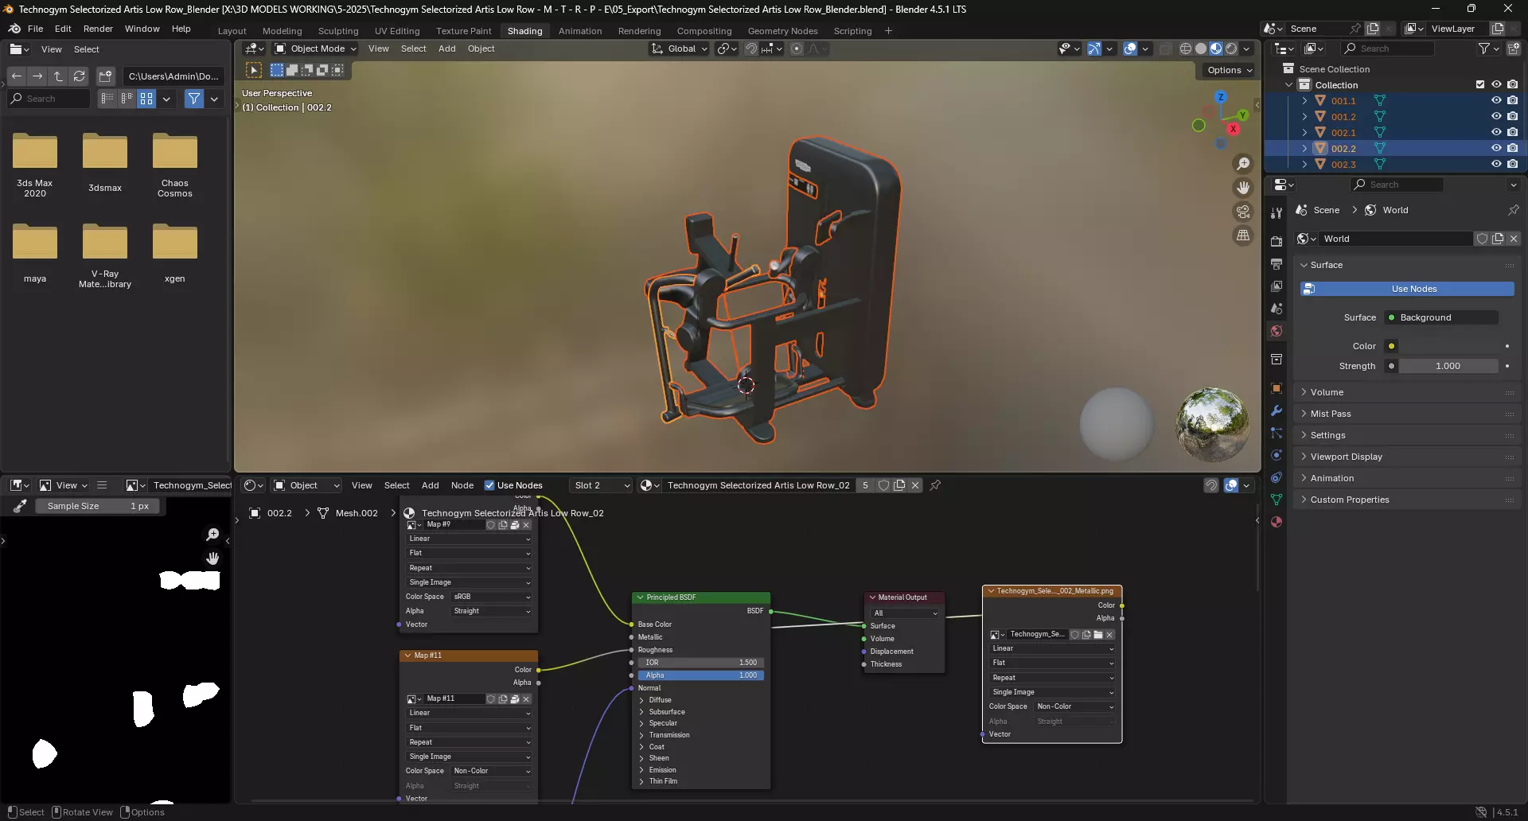Switch to UV Editing workspace tab
This screenshot has height=821, width=1528.
pyautogui.click(x=397, y=31)
